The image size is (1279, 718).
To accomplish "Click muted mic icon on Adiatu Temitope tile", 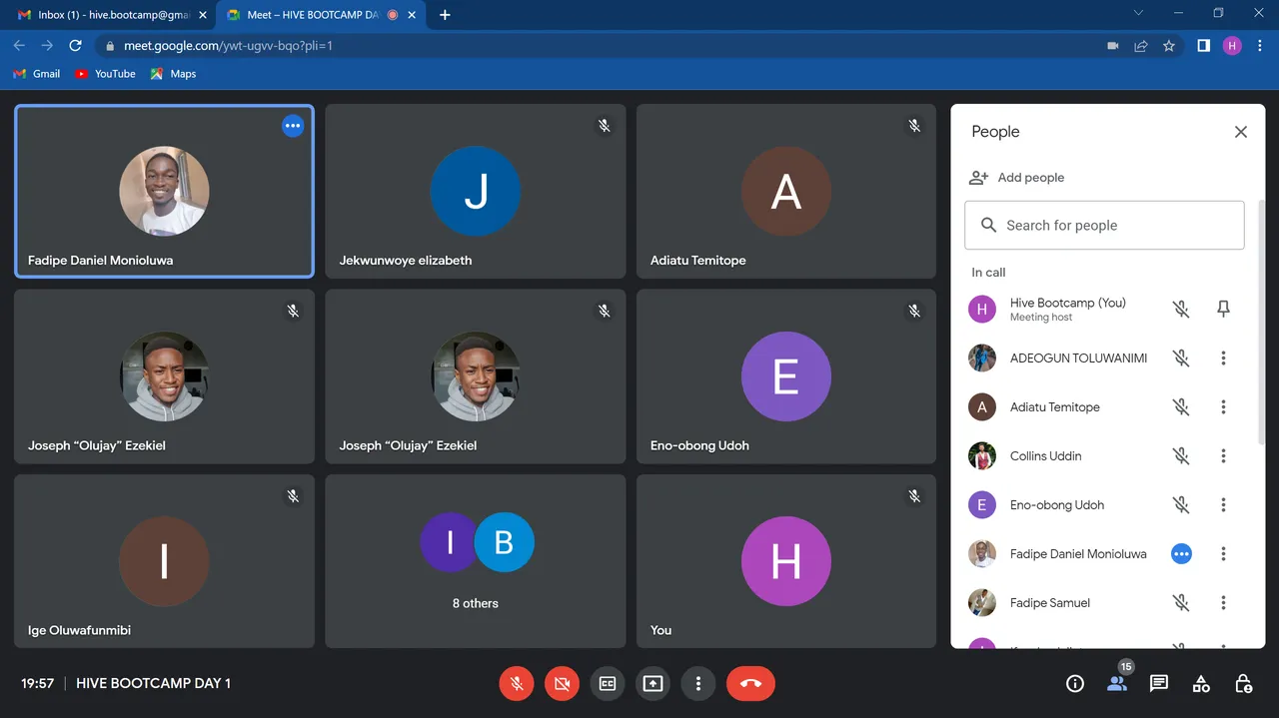I will 913,126.
